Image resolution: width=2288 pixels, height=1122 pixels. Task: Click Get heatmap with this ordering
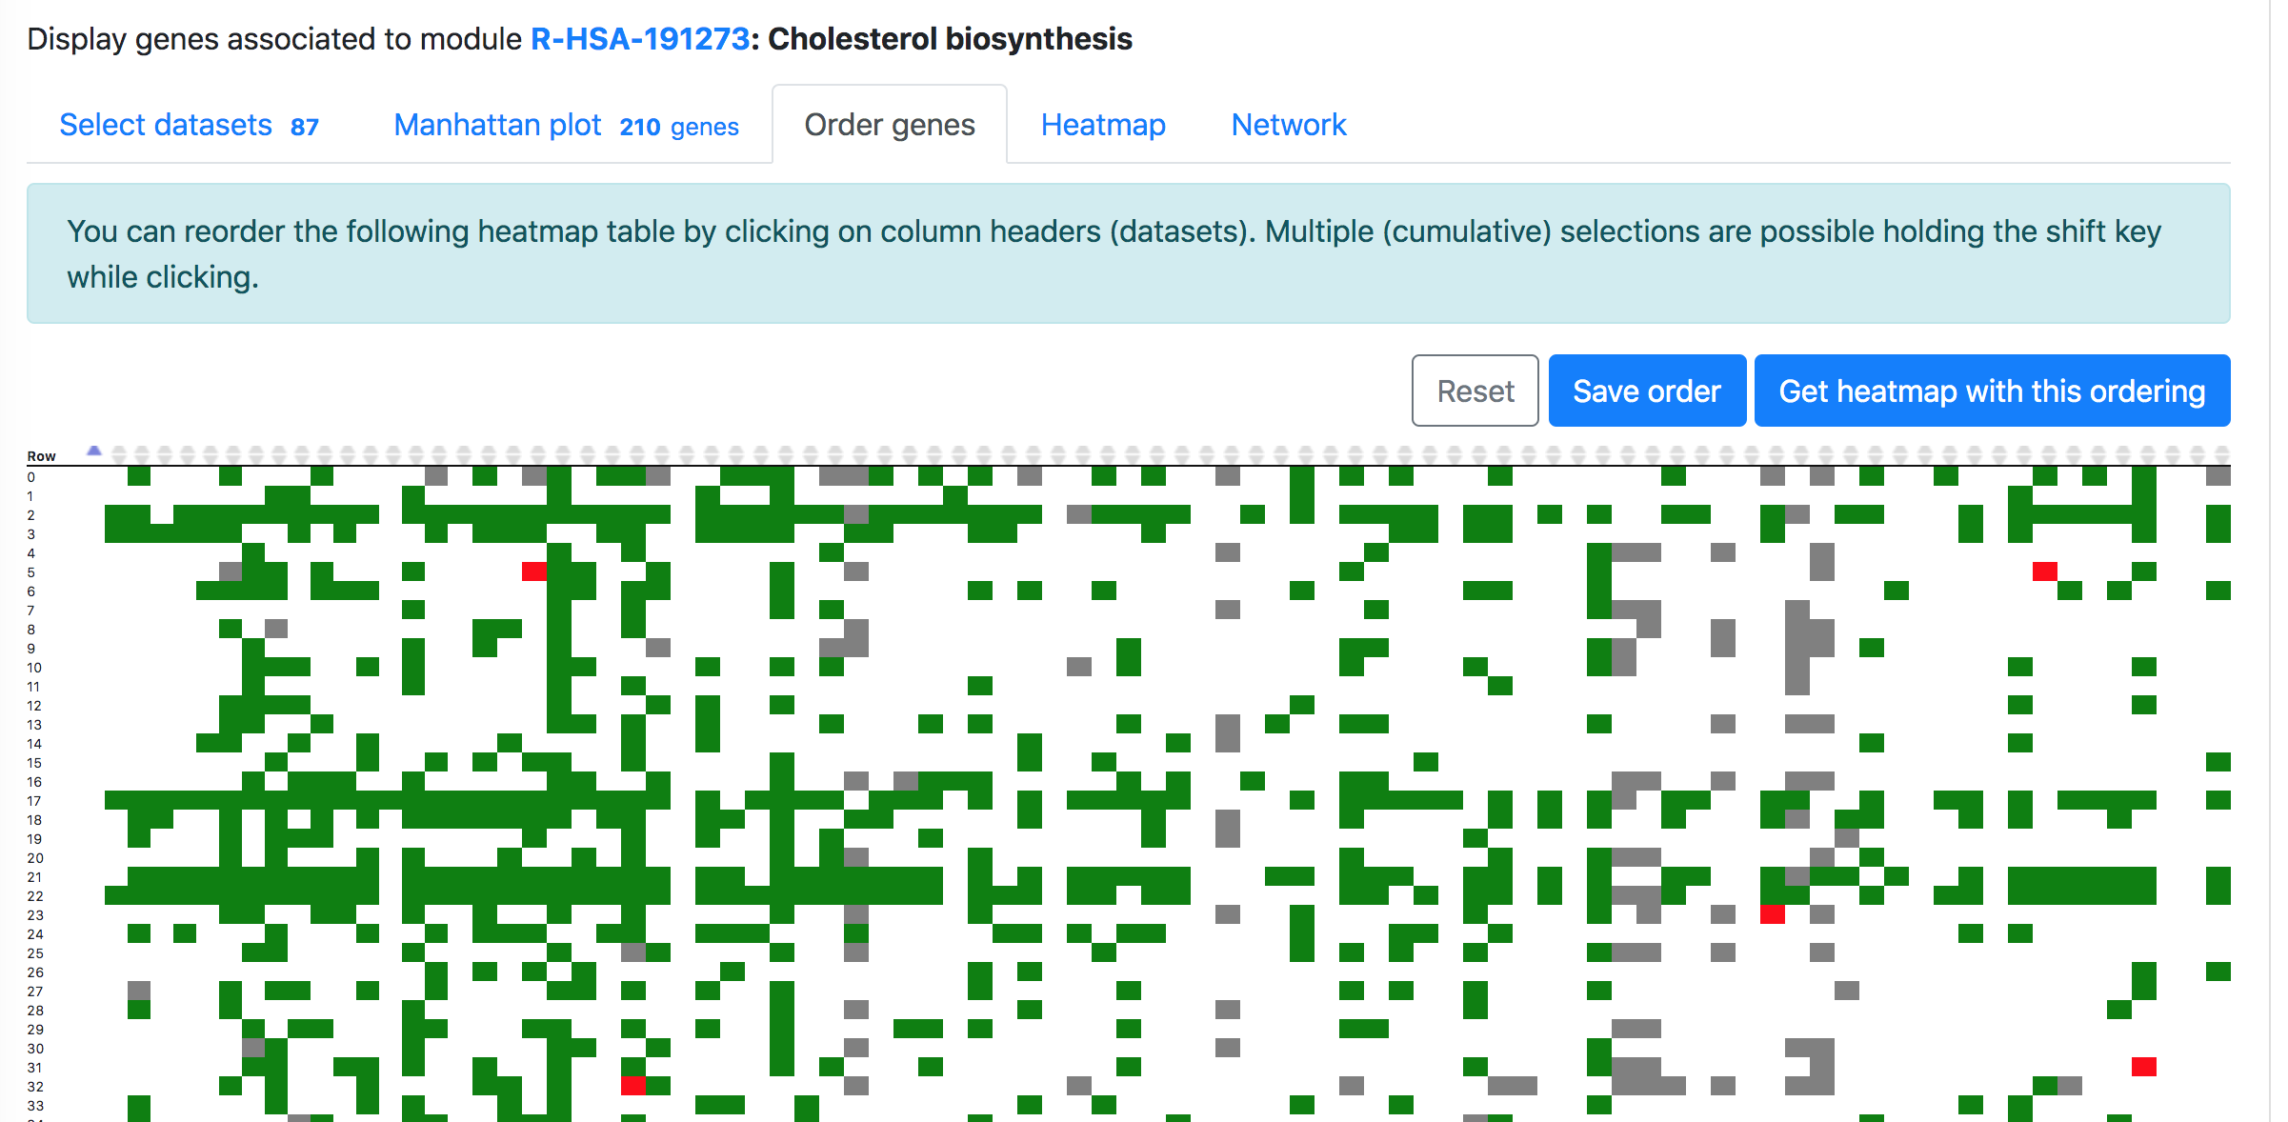(x=1992, y=390)
